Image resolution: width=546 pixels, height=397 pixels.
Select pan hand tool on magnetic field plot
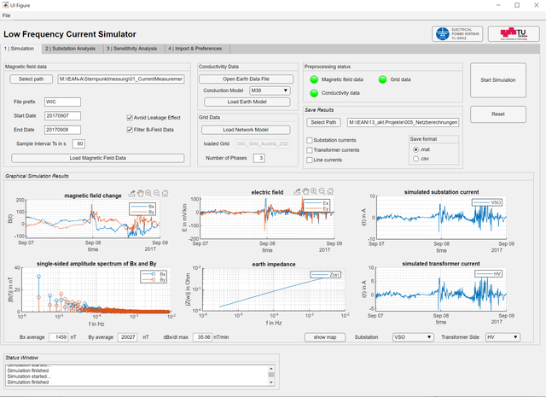[x=140, y=194]
